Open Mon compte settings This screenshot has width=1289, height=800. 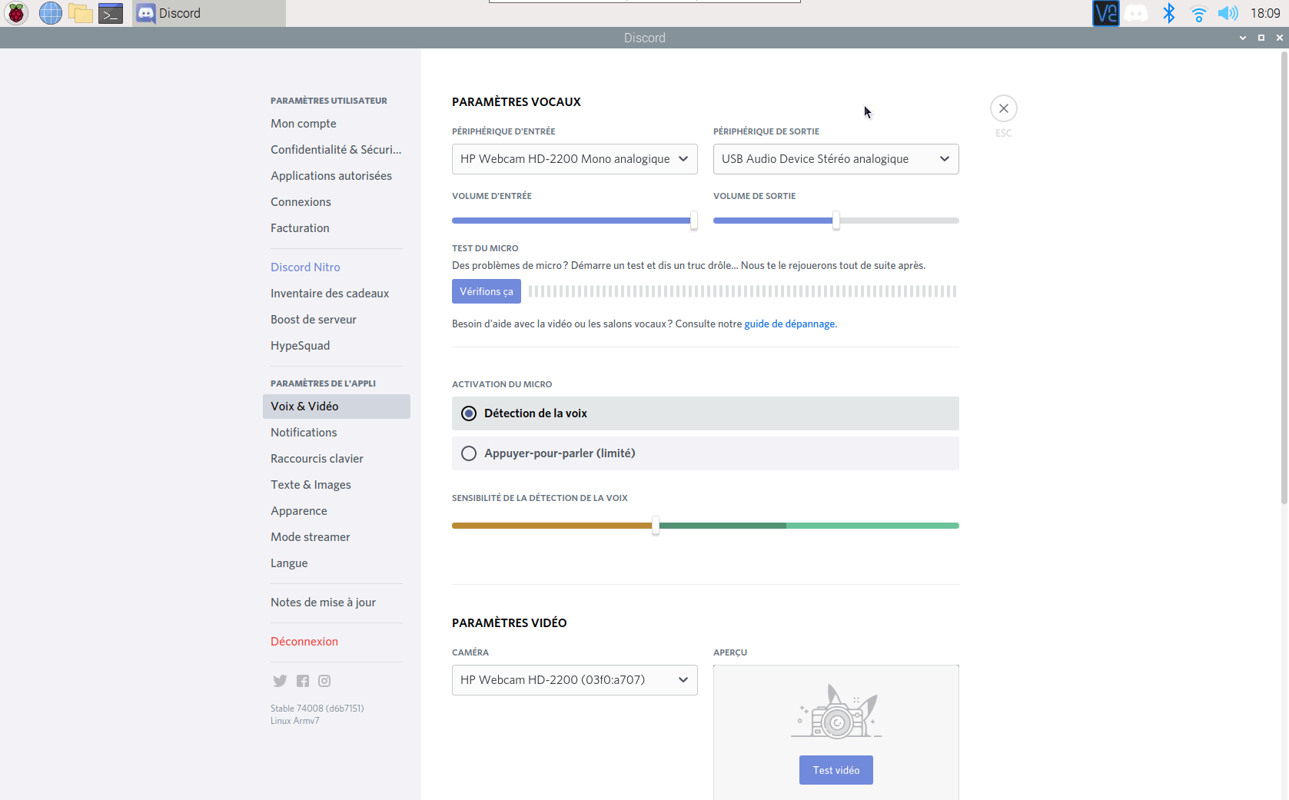337,124
